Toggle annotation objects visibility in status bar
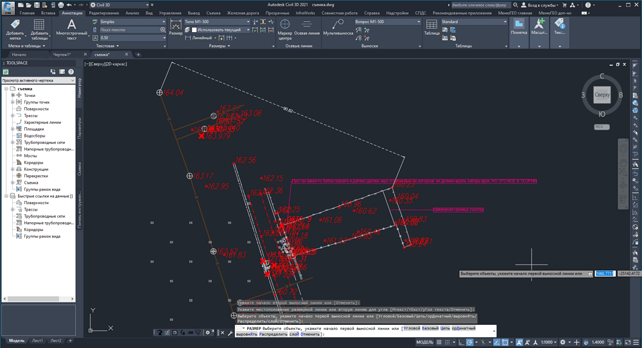Viewport: 642px width, 348px height. click(x=519, y=342)
